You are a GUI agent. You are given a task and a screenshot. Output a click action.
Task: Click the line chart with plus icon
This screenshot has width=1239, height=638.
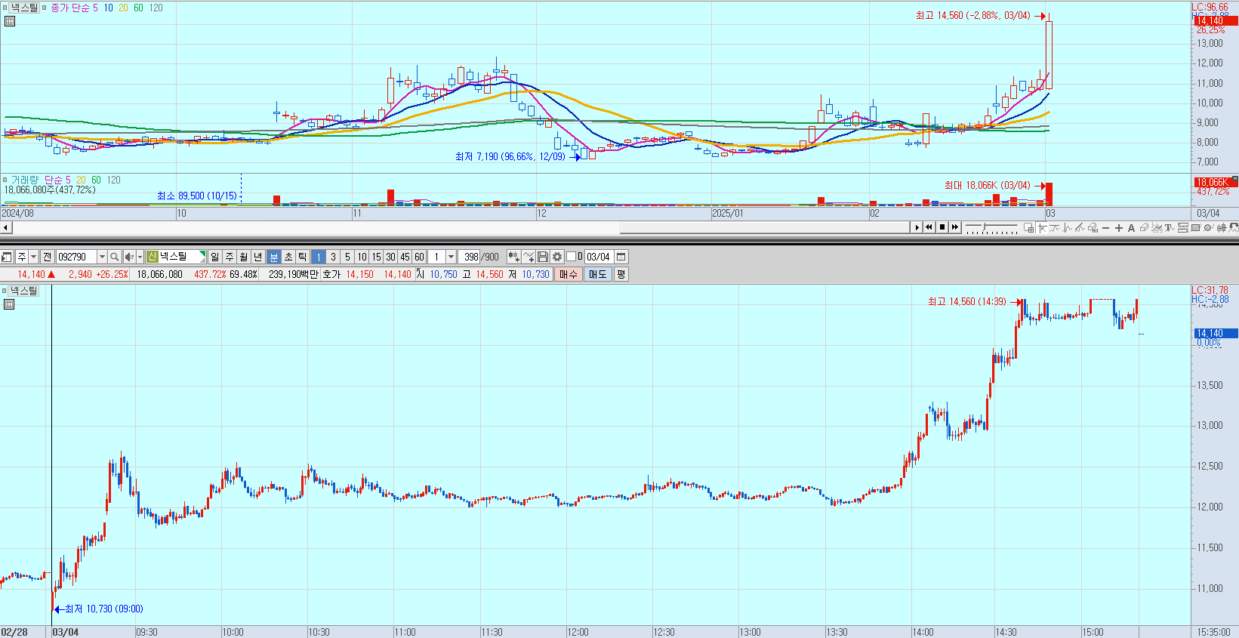click(x=529, y=257)
